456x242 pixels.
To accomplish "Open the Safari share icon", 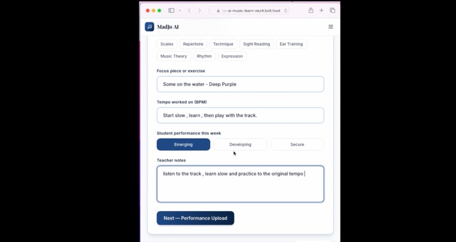I will (x=311, y=10).
